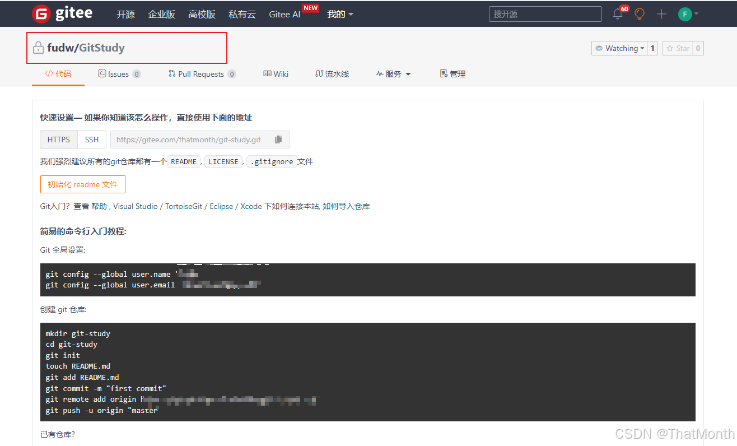This screenshot has height=446, width=737.
Task: Click the 'cd git-study' command line
Action: pos(71,344)
